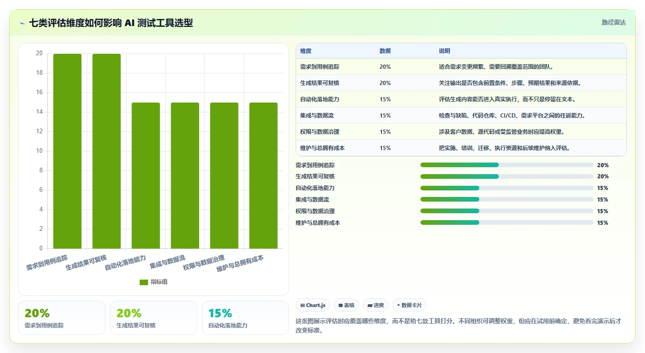The image size is (645, 353).
Task: Click the 生成结果可复核 bar in chart
Action: pos(107,151)
